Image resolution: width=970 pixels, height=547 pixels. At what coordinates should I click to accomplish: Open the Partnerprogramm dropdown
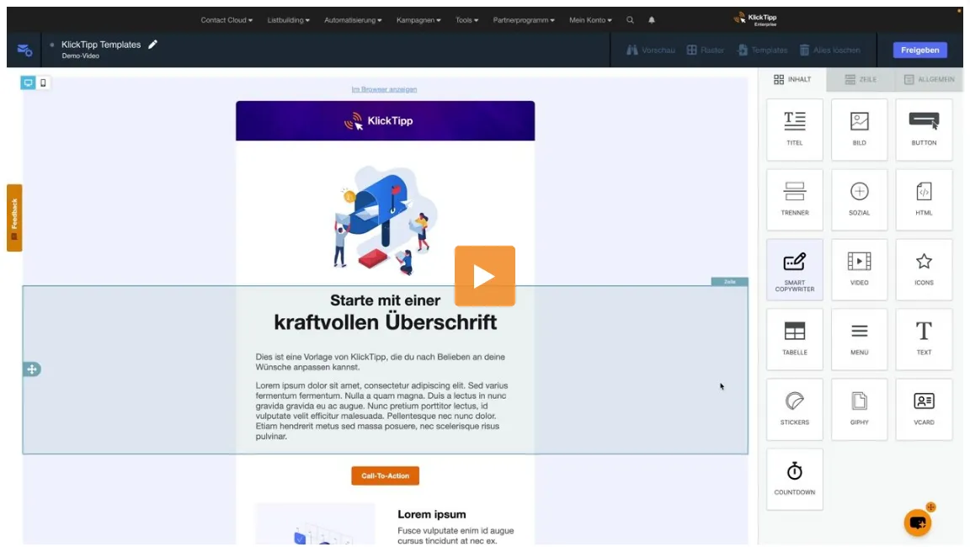point(524,20)
